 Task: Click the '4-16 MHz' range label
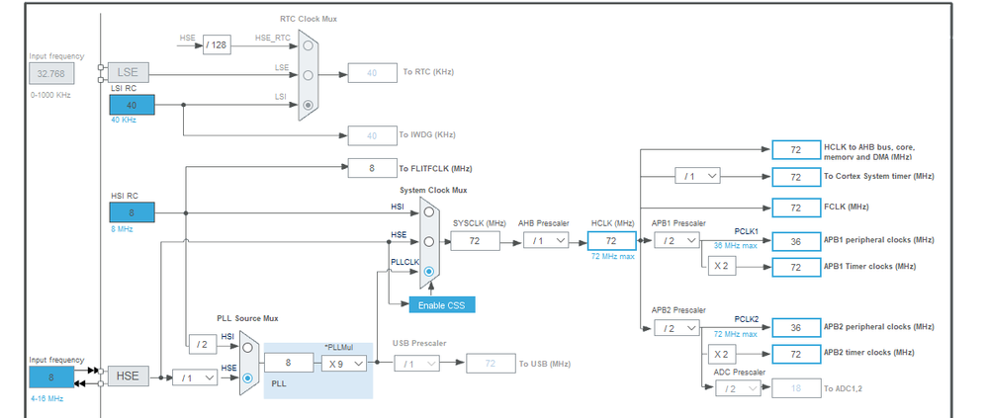46,398
